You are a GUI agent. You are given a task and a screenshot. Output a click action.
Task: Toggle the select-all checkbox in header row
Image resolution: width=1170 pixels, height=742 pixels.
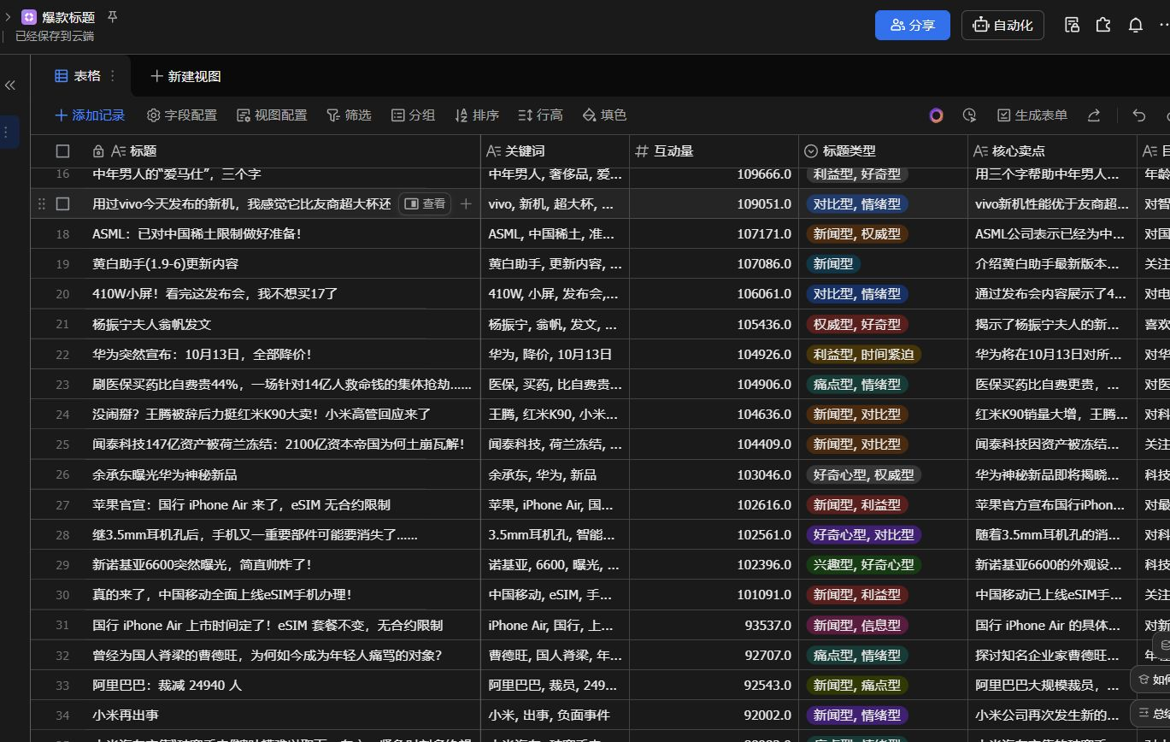click(x=62, y=150)
